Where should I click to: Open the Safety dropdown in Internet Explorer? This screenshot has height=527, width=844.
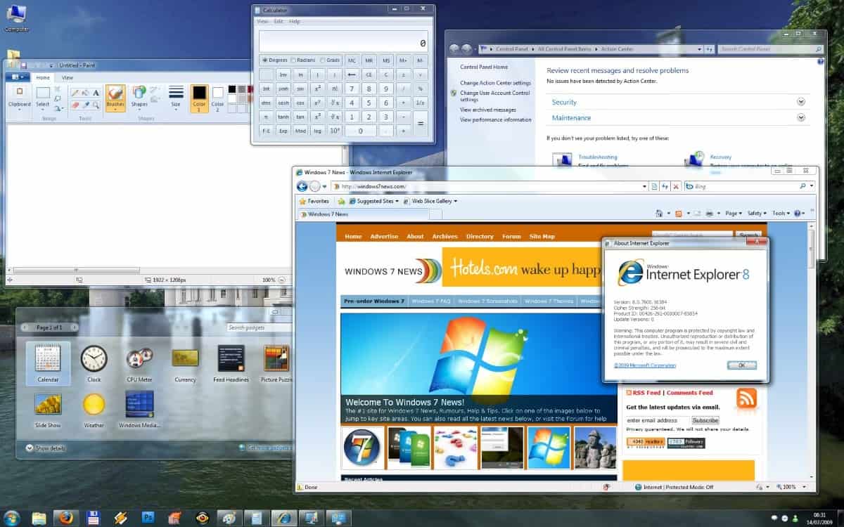pos(757,212)
